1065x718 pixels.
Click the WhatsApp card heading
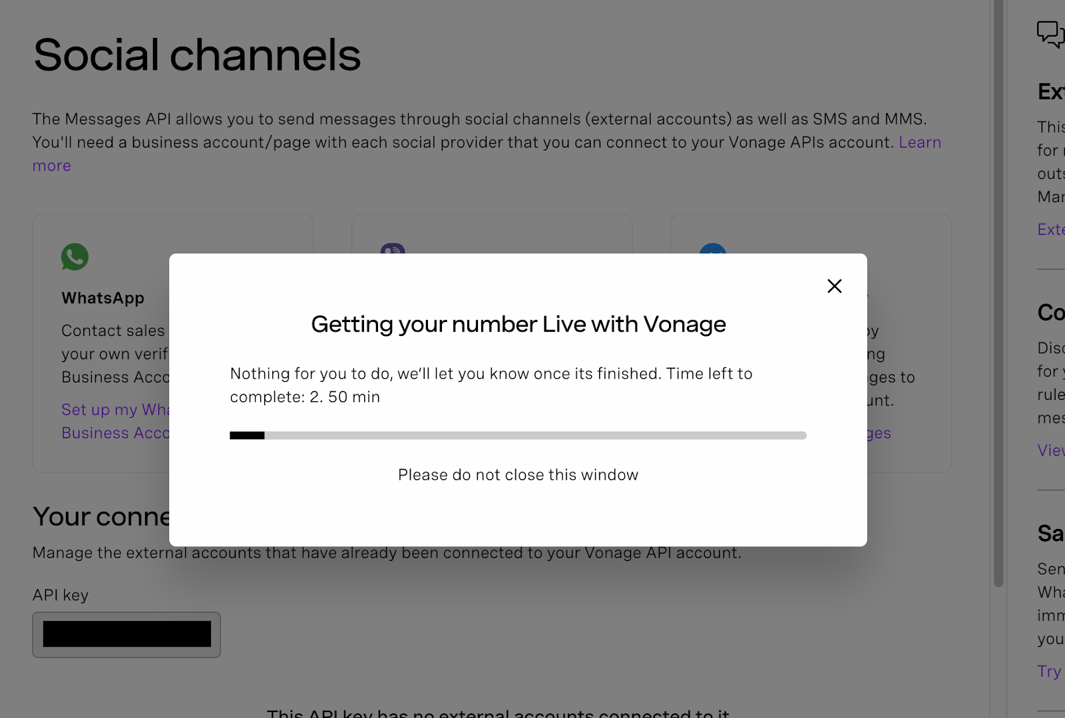(x=103, y=298)
